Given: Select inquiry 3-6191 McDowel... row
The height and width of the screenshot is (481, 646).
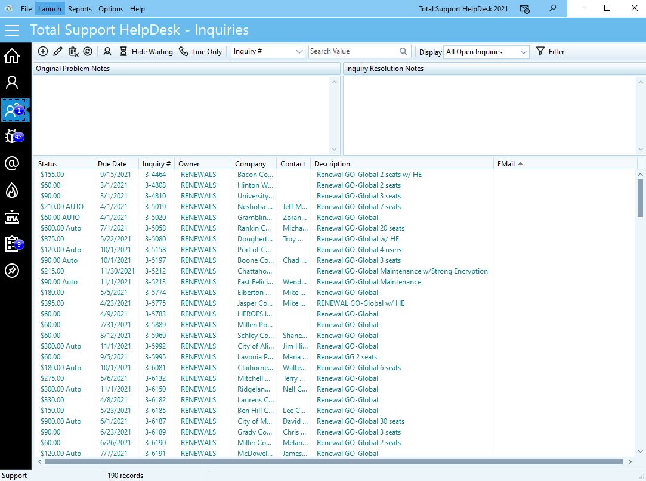Looking at the screenshot, I should [x=336, y=454].
